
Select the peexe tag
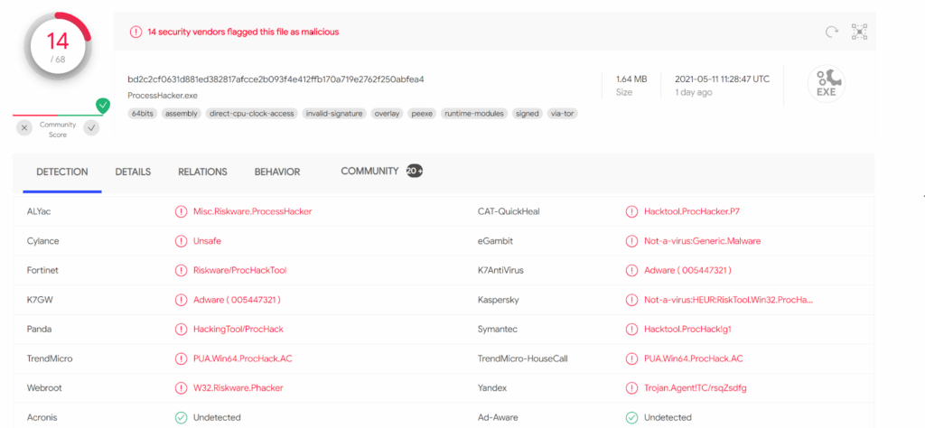tap(422, 114)
